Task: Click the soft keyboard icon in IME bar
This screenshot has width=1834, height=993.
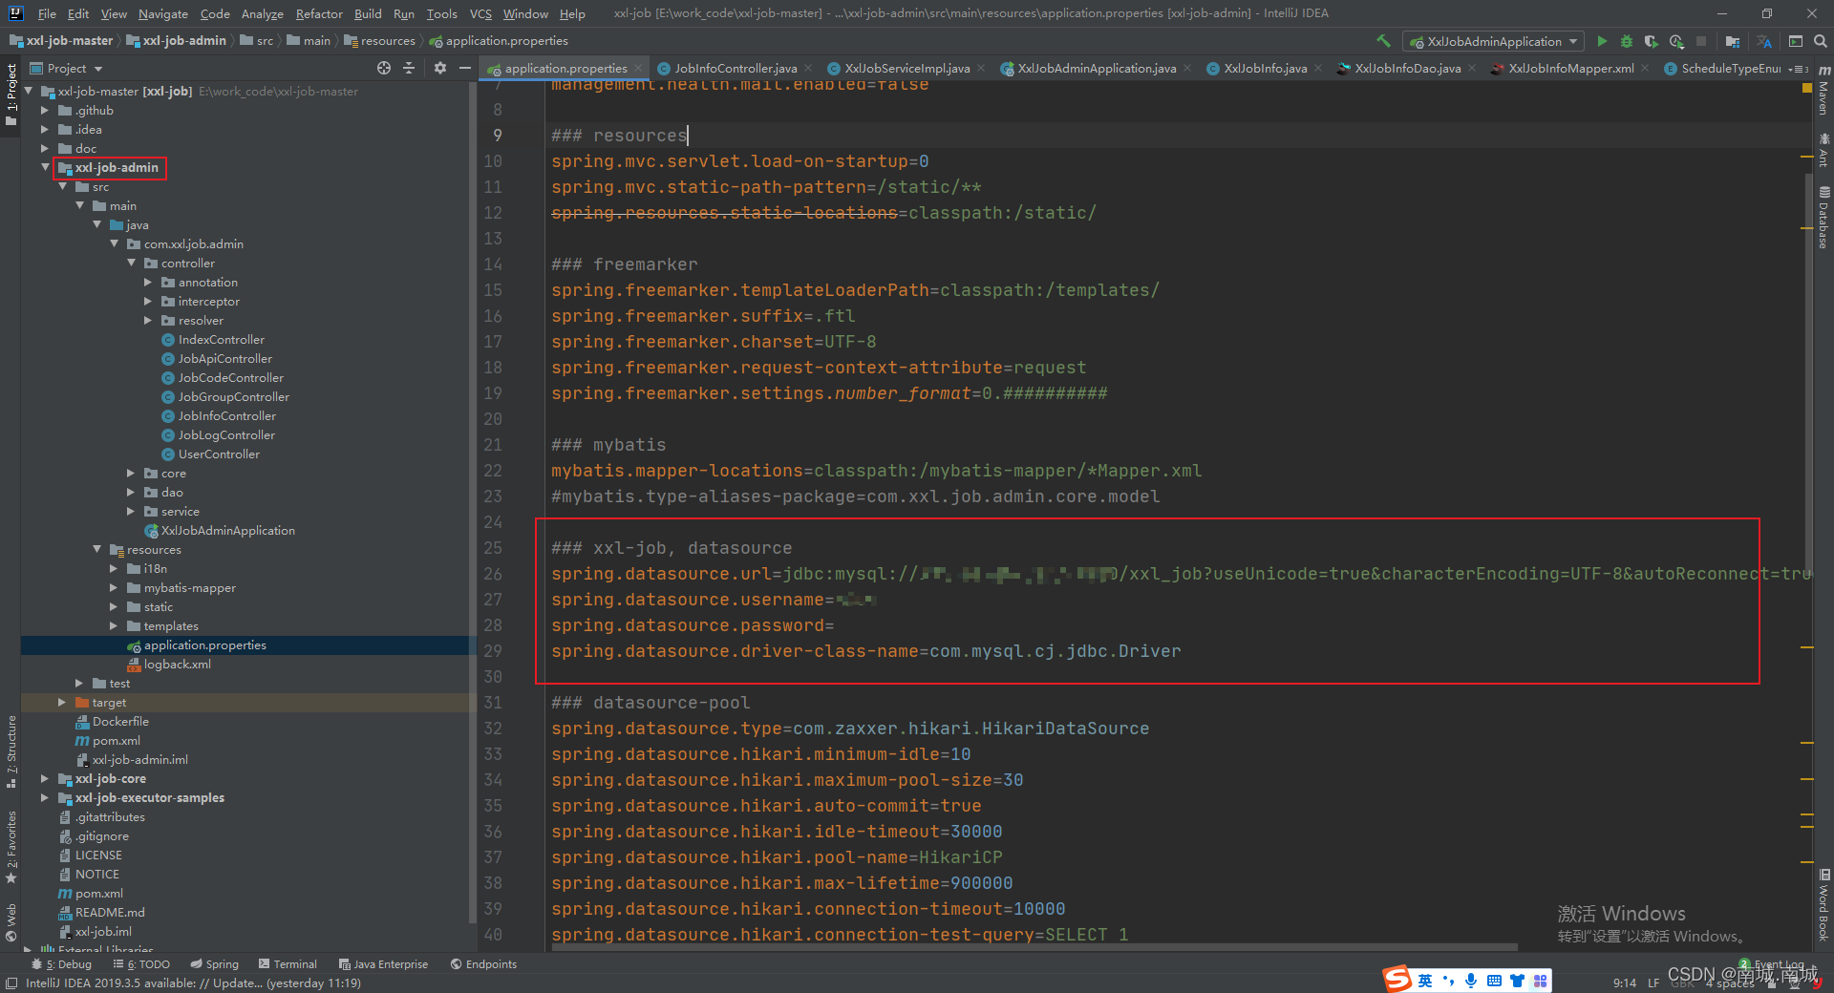Action: pos(1494,981)
